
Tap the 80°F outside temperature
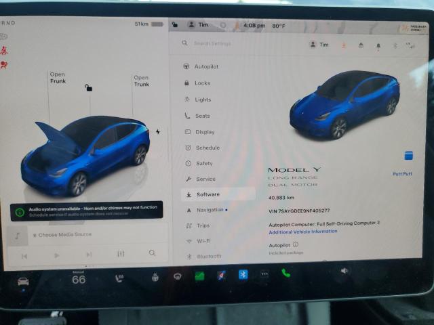point(279,26)
